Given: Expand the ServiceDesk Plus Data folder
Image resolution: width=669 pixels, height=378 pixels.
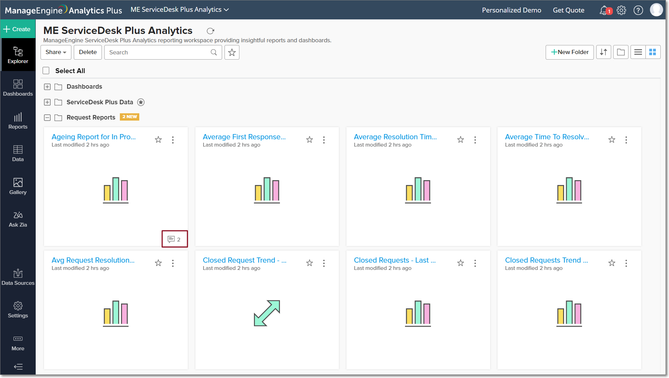Looking at the screenshot, I should pyautogui.click(x=47, y=102).
